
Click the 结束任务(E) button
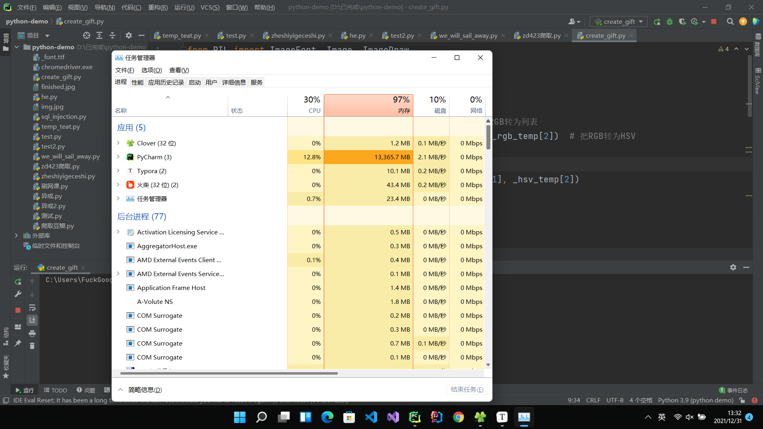(x=467, y=389)
